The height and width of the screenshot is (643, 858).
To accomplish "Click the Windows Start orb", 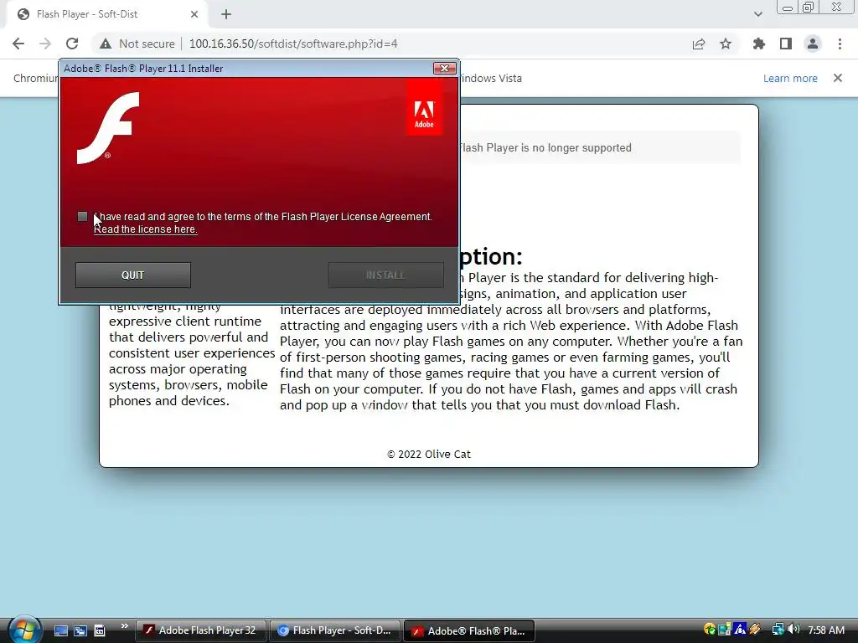I will (24, 630).
